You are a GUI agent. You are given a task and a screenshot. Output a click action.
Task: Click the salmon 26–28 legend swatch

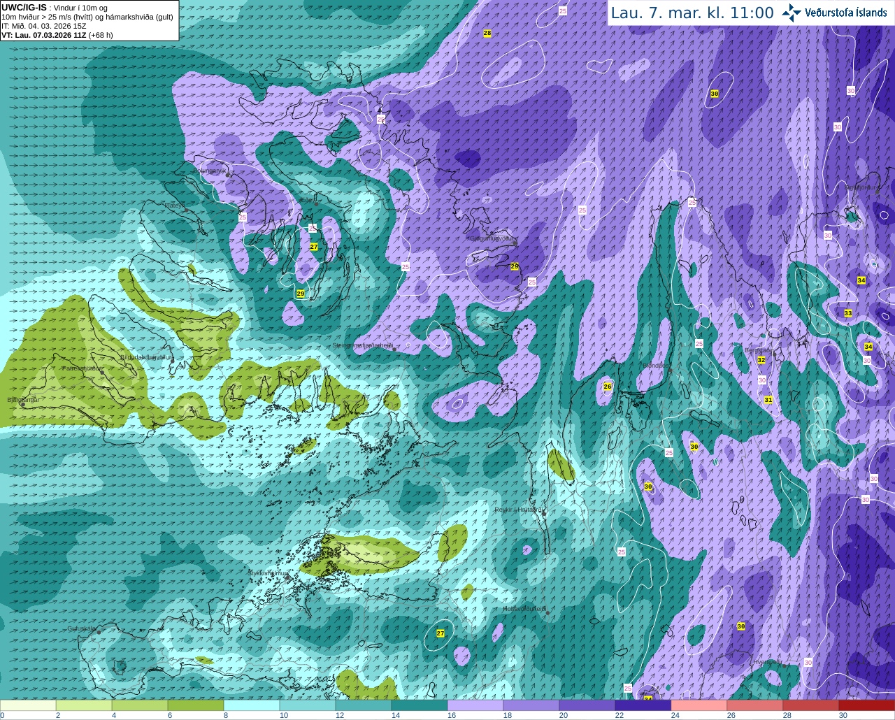(x=755, y=705)
